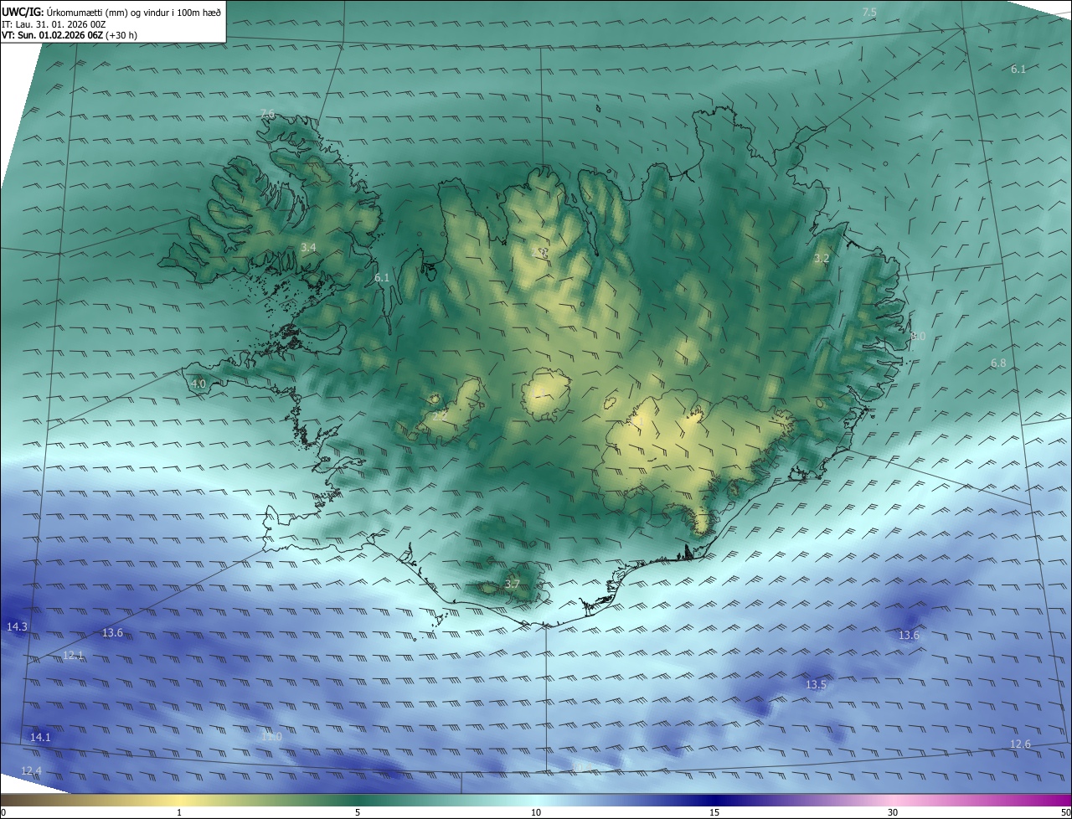Click the 7.6 value at the Westfjords tip
The image size is (1072, 819).
267,114
